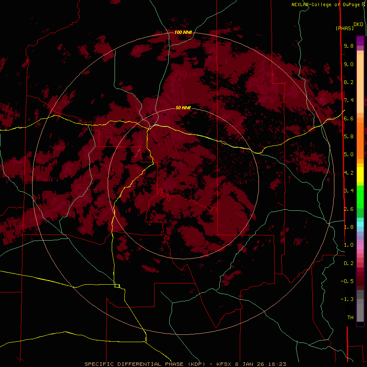Select the "[PHAS]" unit label

[x=345, y=28]
